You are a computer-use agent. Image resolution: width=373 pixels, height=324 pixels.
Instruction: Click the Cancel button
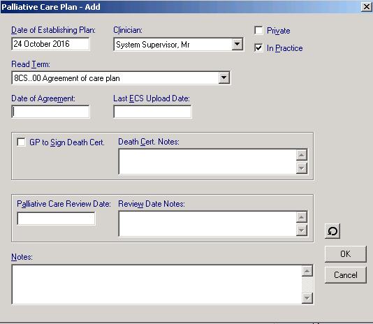point(345,275)
